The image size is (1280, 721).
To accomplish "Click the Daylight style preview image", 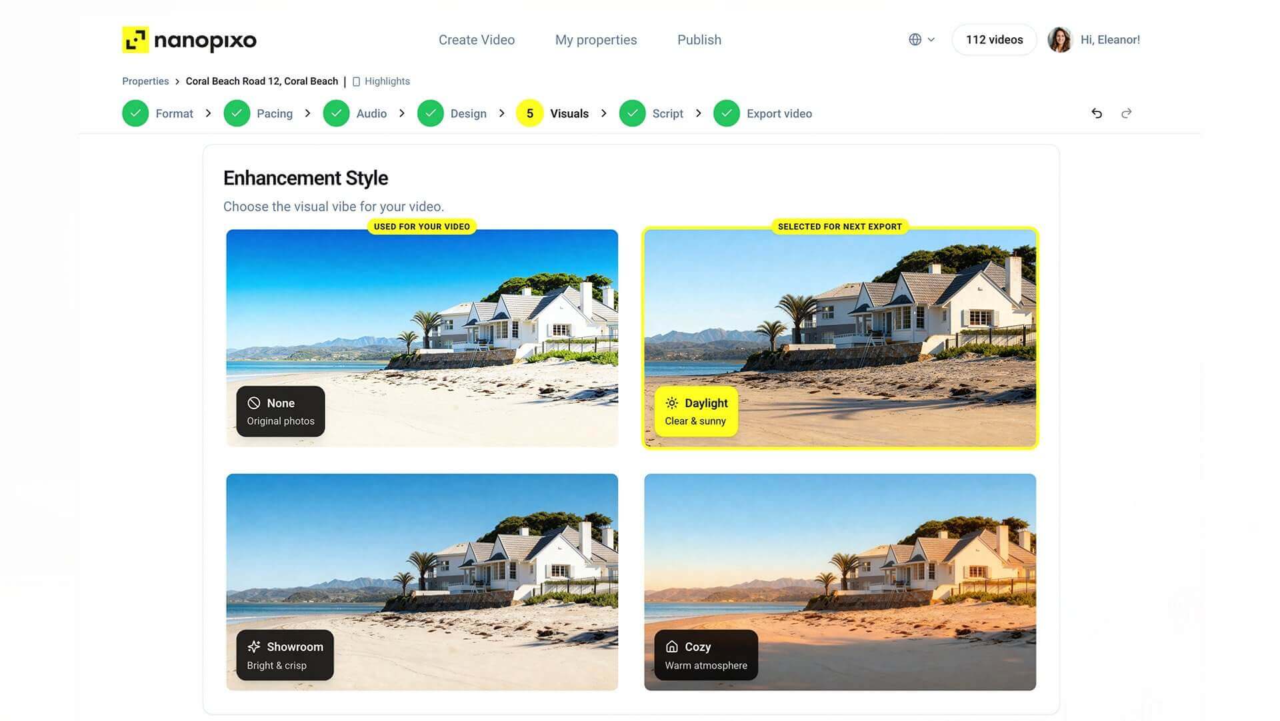I will (840, 338).
